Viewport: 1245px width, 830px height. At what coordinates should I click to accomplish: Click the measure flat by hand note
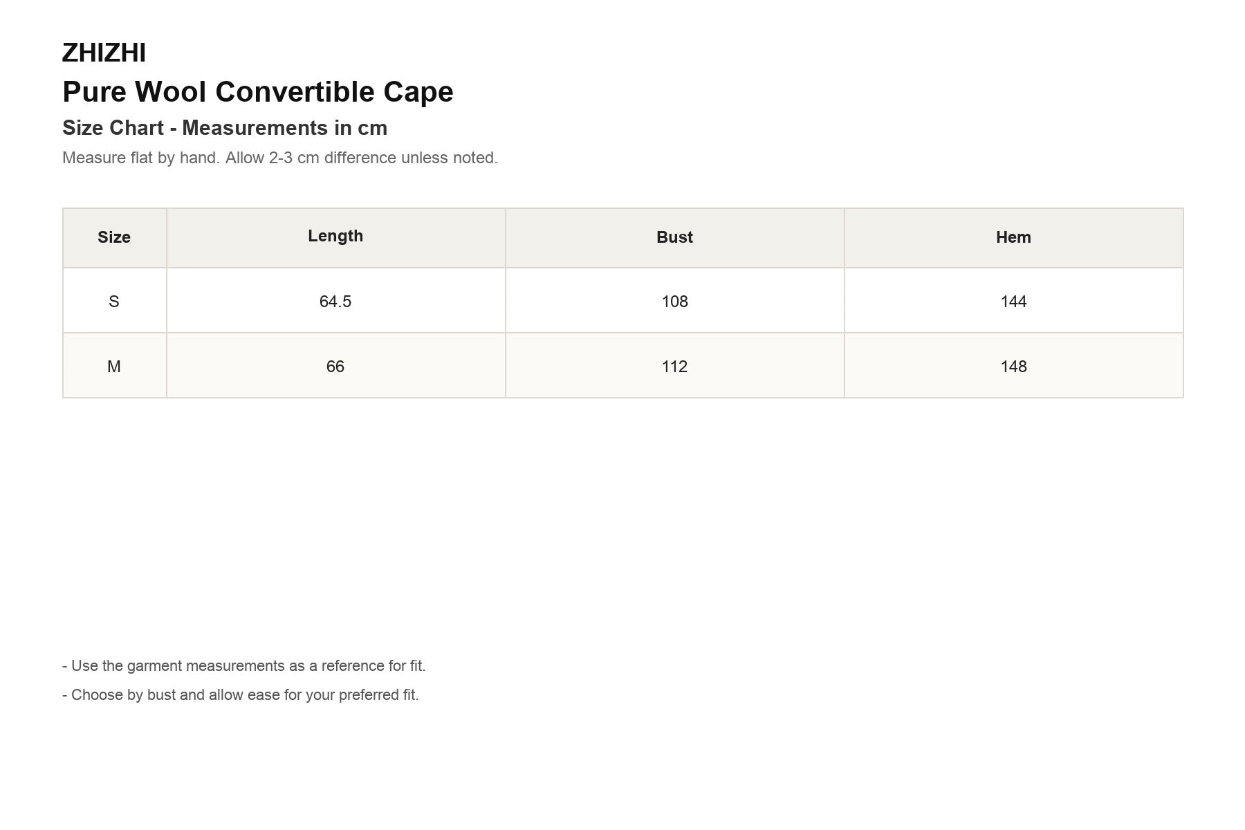coord(280,158)
